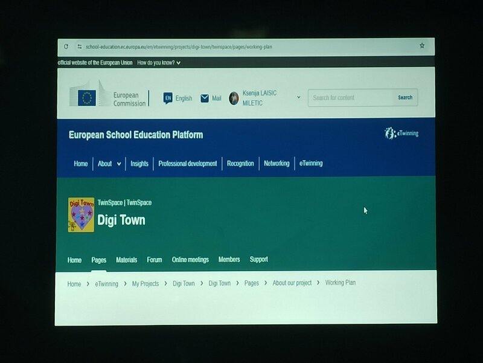Follow the About our project breadcrumb
Screen dimensions: 483x363
coord(292,283)
